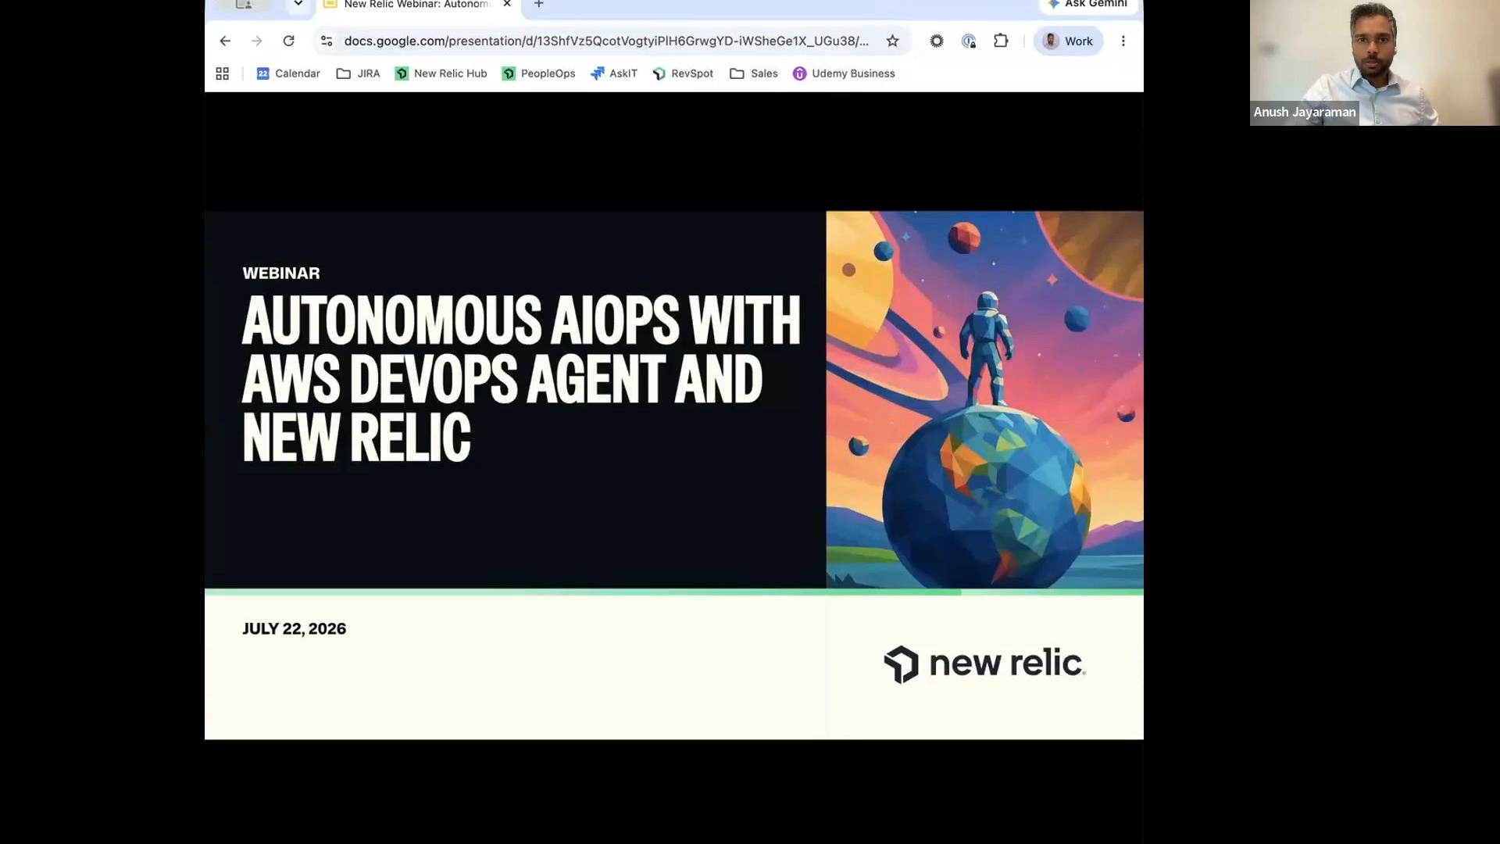Reload the presentation page
The image size is (1500, 844).
(289, 41)
